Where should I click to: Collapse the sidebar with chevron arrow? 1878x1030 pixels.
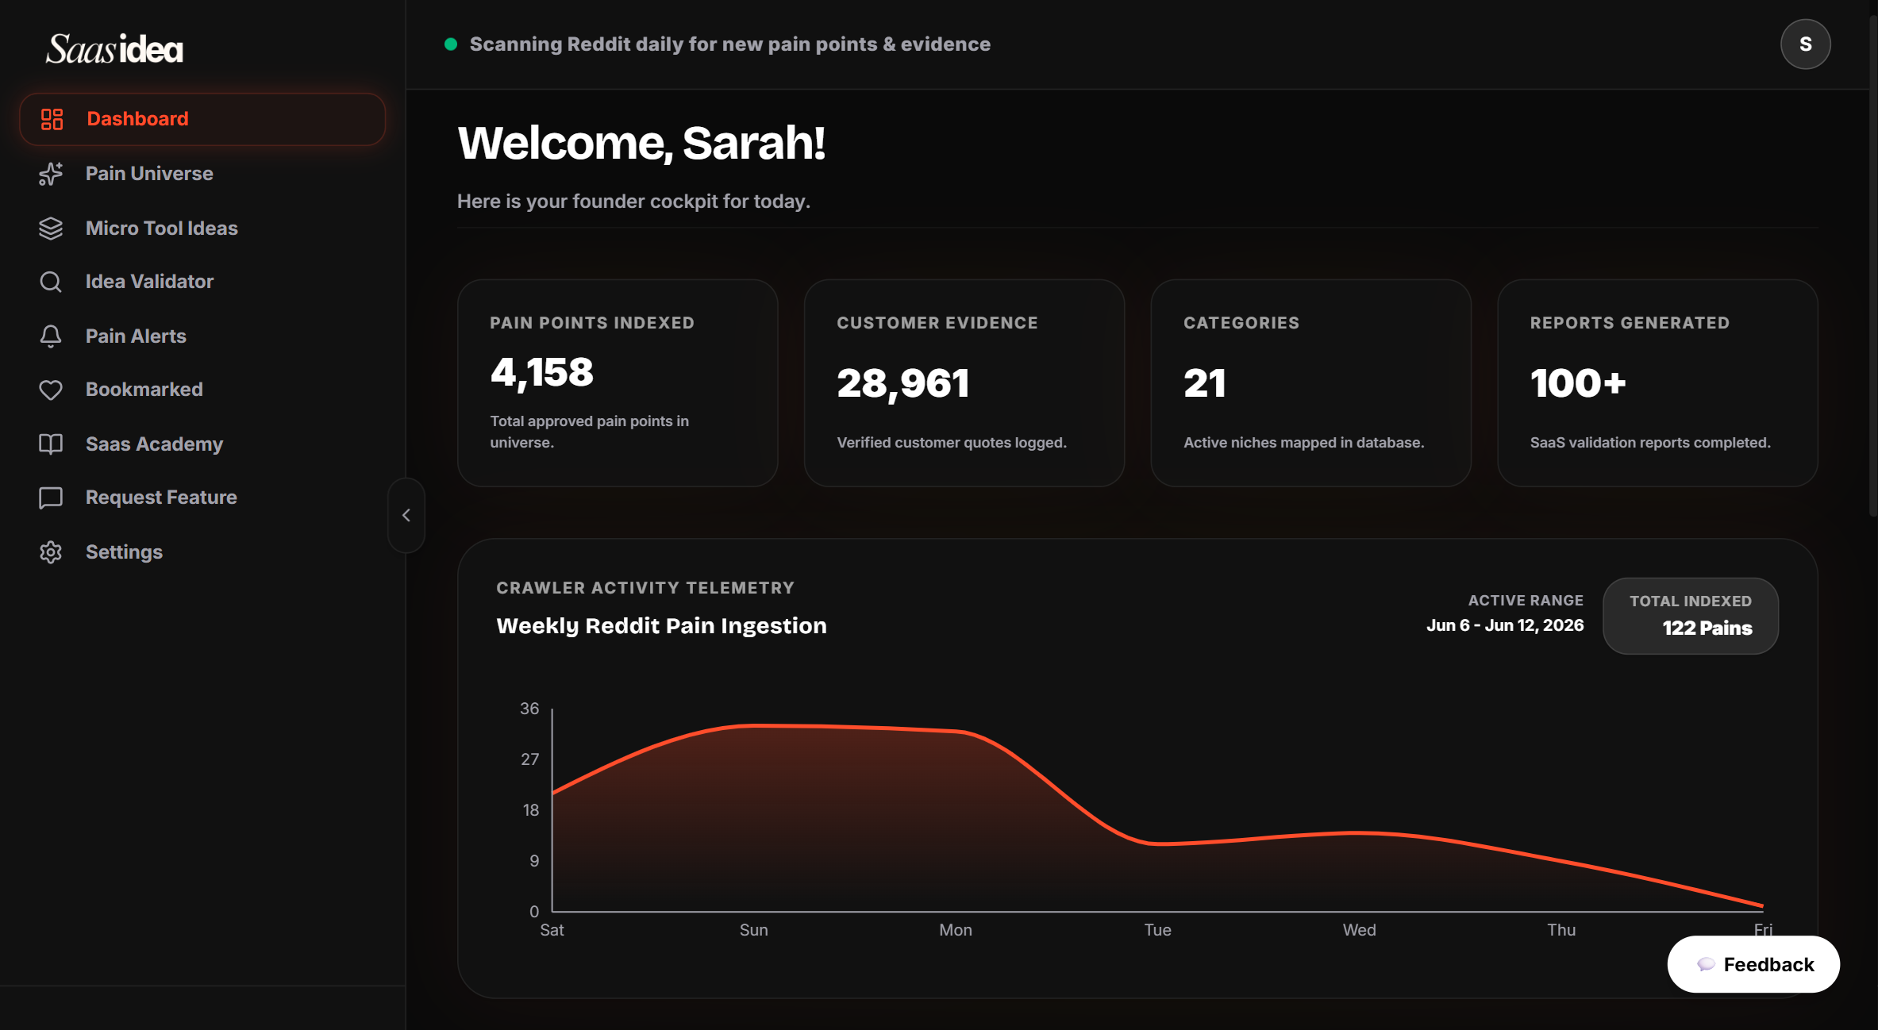pyautogui.click(x=406, y=515)
